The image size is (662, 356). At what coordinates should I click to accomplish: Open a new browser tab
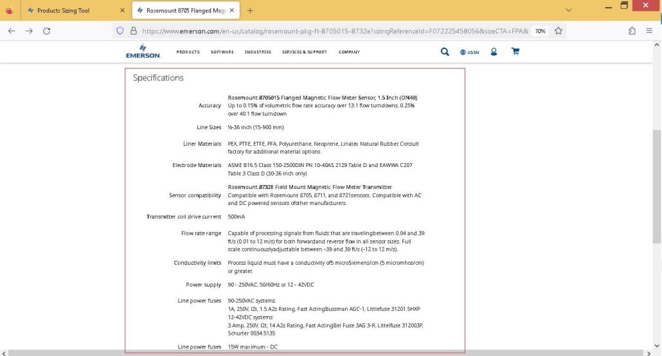[x=250, y=10]
